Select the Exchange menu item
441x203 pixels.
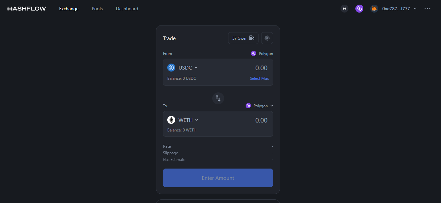point(69,9)
